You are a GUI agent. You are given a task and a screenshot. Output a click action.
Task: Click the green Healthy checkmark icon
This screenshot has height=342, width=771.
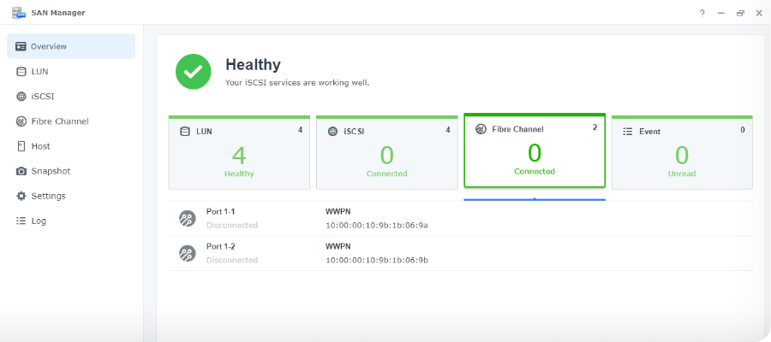coord(194,71)
